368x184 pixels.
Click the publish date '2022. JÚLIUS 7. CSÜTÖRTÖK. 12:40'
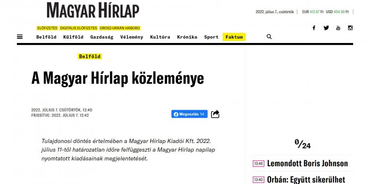(61, 110)
